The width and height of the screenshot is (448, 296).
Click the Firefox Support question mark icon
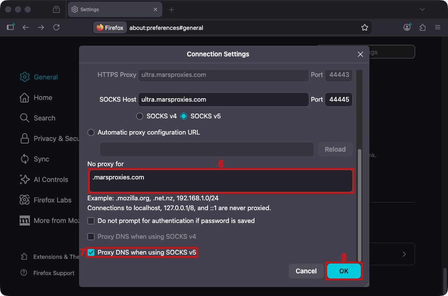24,273
